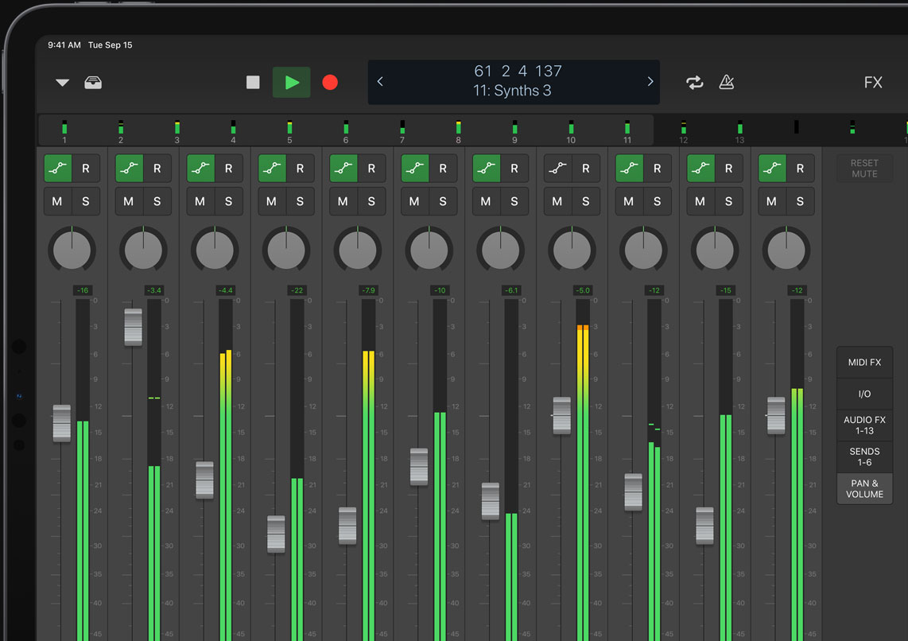Viewport: 908px width, 641px height.
Task: Click the -16 volume readout
Action: click(x=83, y=290)
